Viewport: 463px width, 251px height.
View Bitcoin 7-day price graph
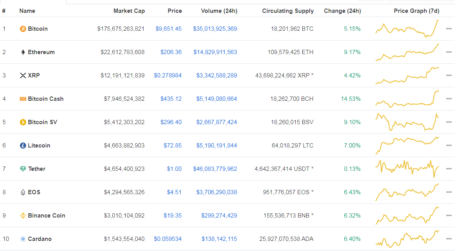pos(407,29)
